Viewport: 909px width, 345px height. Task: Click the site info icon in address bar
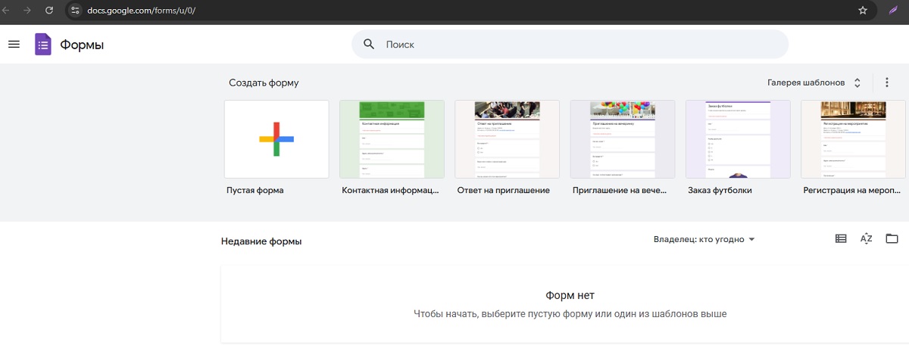point(73,11)
